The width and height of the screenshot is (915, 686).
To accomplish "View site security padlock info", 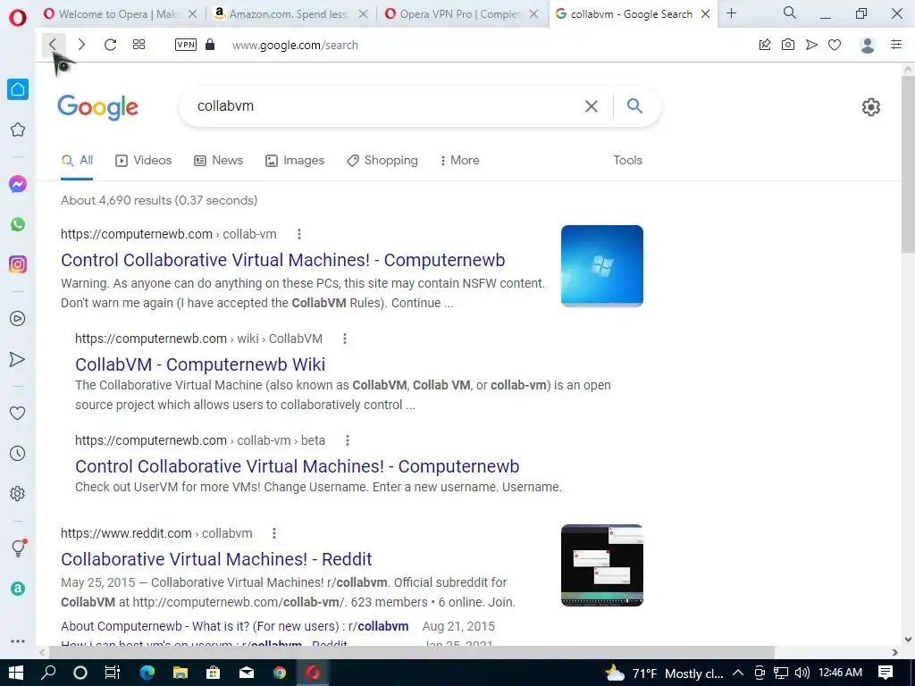I will pyautogui.click(x=210, y=45).
